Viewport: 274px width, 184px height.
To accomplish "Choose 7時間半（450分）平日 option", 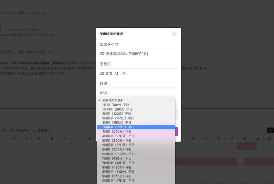I will [x=136, y=163].
